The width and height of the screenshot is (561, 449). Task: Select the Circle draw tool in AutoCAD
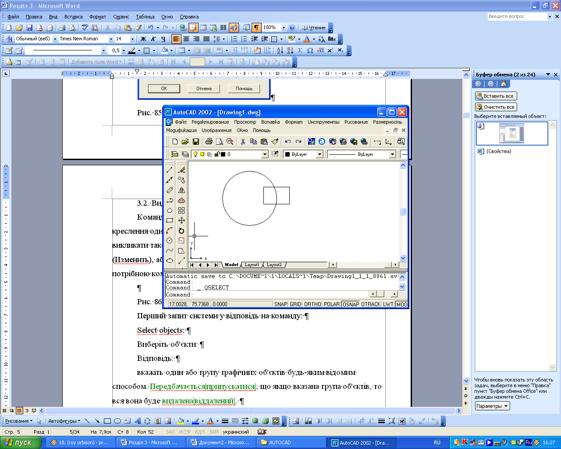tap(170, 240)
